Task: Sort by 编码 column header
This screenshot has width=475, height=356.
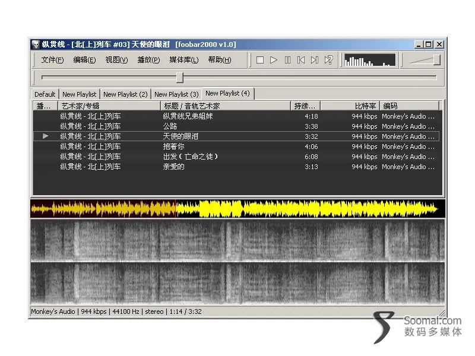Action: [x=410, y=106]
